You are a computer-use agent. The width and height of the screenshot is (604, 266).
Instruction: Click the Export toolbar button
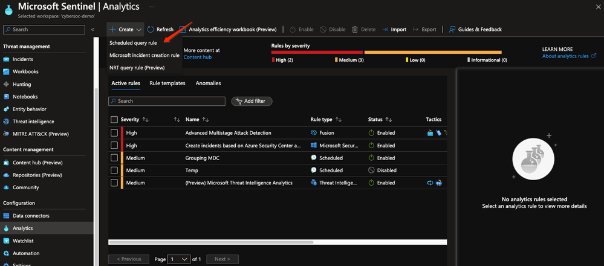(424, 29)
